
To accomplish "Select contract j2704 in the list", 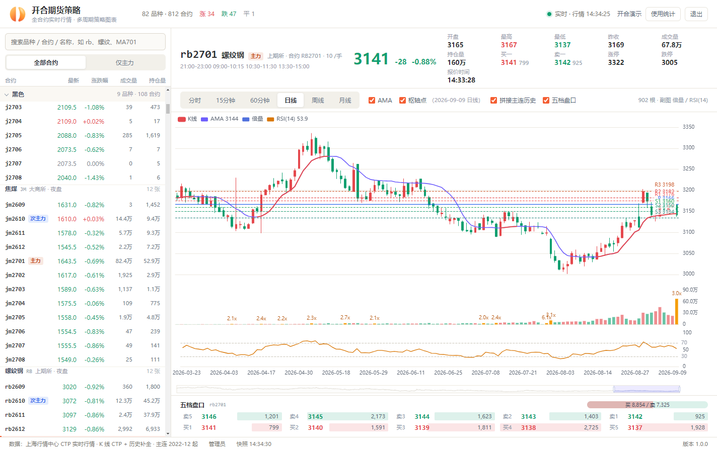I will coord(83,121).
